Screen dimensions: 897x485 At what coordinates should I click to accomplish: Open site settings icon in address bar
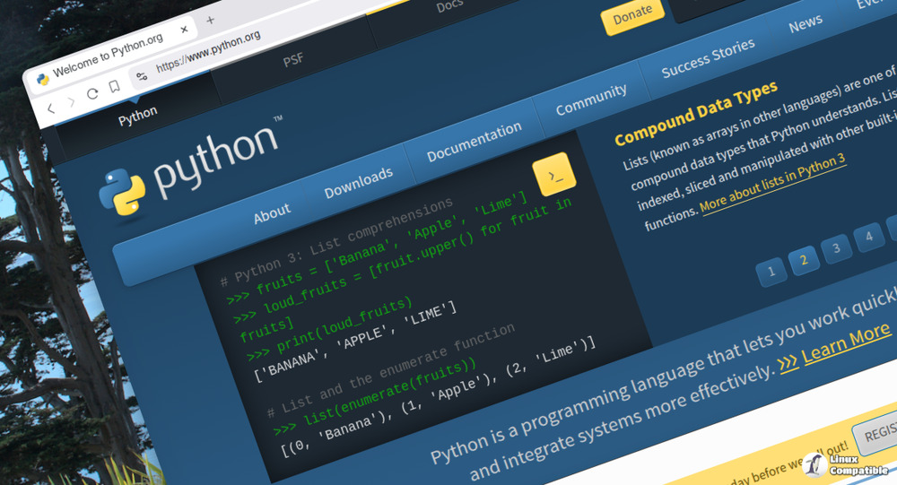point(142,77)
